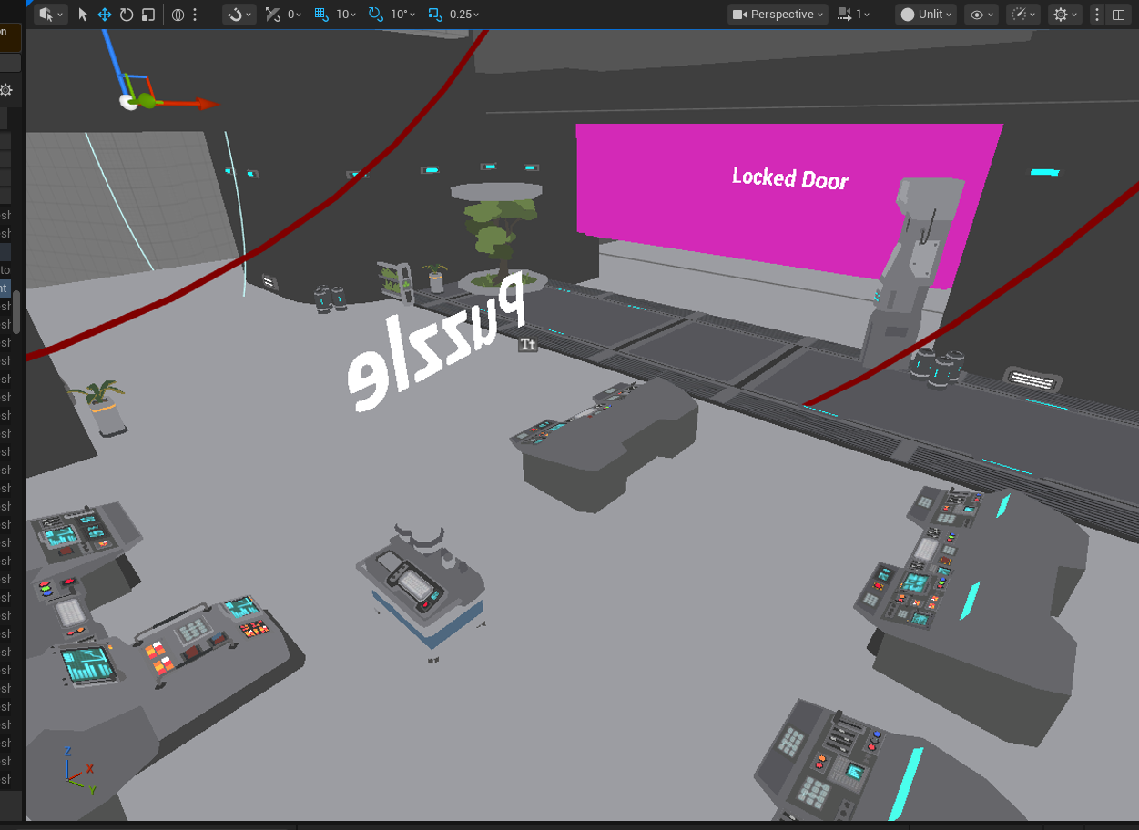Open the surface snap value 0 dropdown
Image resolution: width=1139 pixels, height=830 pixels.
295,15
